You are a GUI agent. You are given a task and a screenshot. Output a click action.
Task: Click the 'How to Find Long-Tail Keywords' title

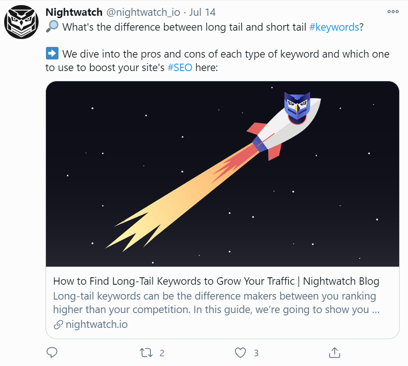tap(216, 281)
